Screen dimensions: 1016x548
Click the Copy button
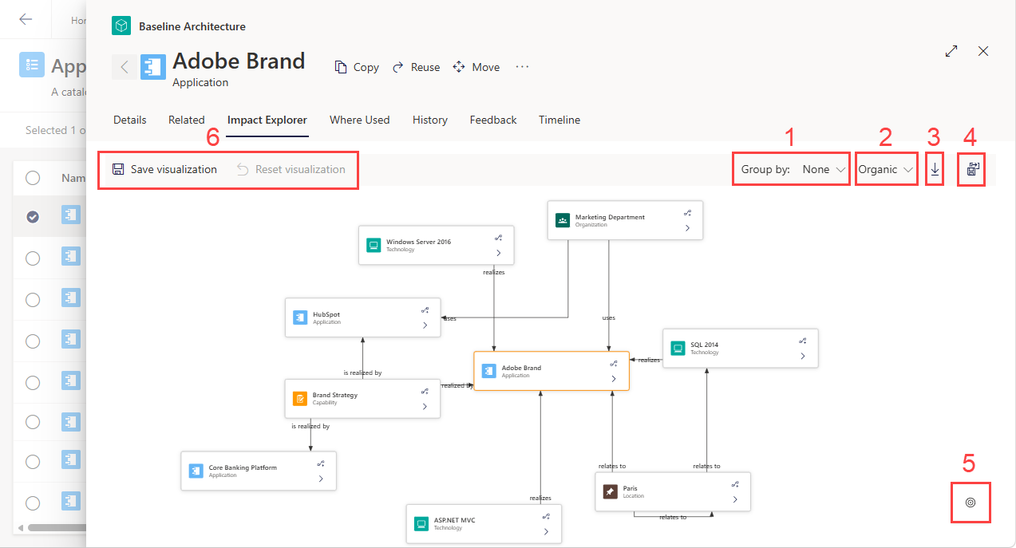pyautogui.click(x=357, y=67)
